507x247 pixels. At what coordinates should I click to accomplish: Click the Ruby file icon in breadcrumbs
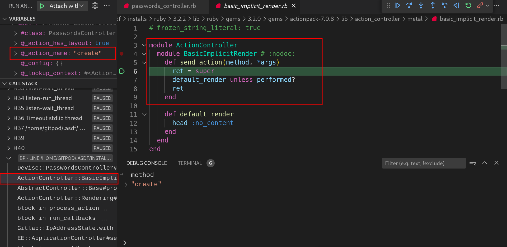click(x=434, y=19)
